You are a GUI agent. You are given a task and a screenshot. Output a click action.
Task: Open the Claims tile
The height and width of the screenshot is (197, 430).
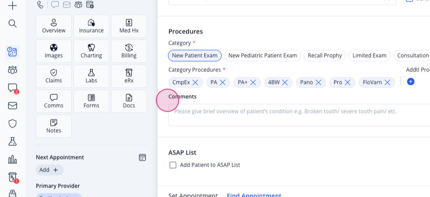[x=54, y=76]
